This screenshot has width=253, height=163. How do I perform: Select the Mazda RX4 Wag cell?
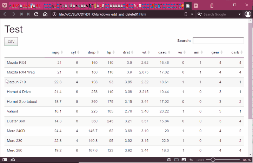pos(21,72)
